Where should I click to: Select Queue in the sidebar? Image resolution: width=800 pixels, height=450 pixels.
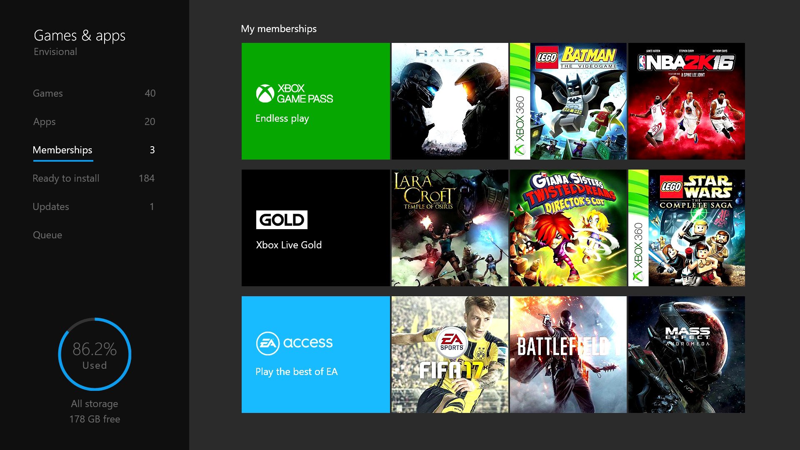pos(48,235)
